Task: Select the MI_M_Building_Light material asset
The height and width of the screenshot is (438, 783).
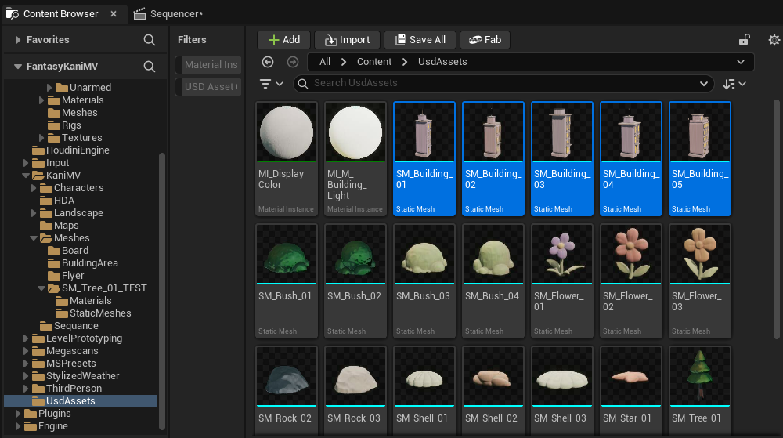Action: [355, 159]
